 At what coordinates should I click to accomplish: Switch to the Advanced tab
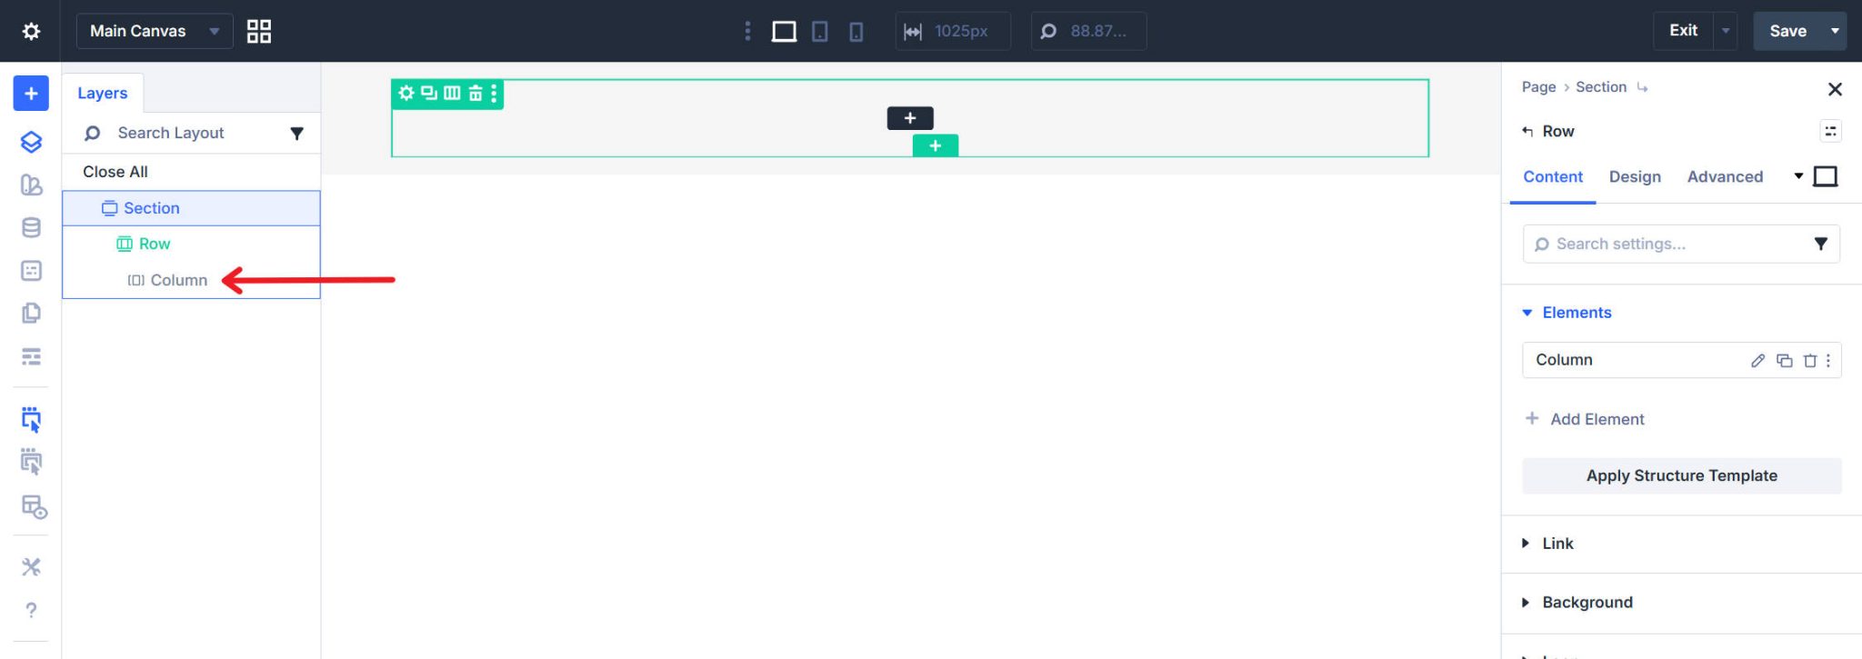pos(1725,177)
